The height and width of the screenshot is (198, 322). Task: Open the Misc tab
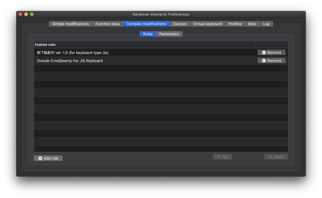click(x=252, y=24)
